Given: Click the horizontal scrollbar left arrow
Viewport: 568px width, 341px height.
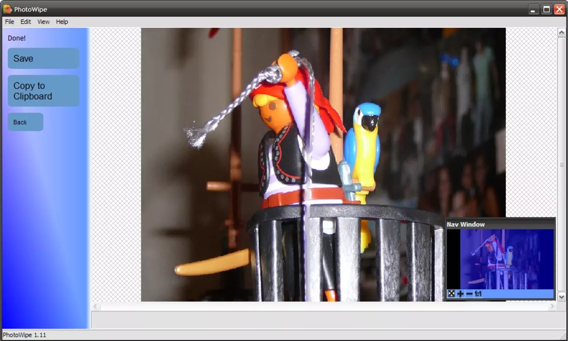Looking at the screenshot, I should tap(95, 306).
